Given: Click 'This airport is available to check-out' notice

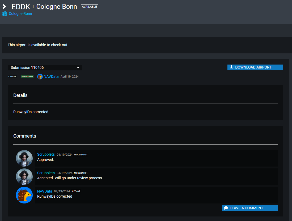Looking at the screenshot, I should (38, 45).
